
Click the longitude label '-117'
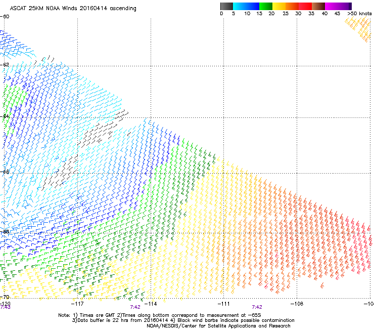[77, 304]
